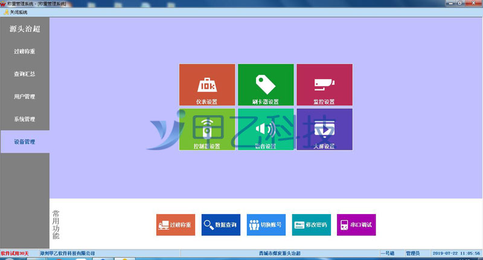
Task: Click the 源头治超 sidebar header
Action: [25, 28]
